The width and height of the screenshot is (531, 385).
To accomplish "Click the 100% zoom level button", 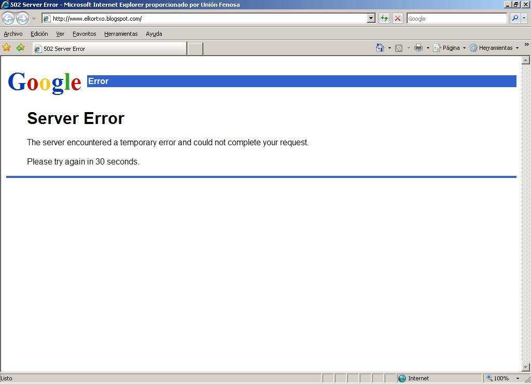I will pos(498,378).
